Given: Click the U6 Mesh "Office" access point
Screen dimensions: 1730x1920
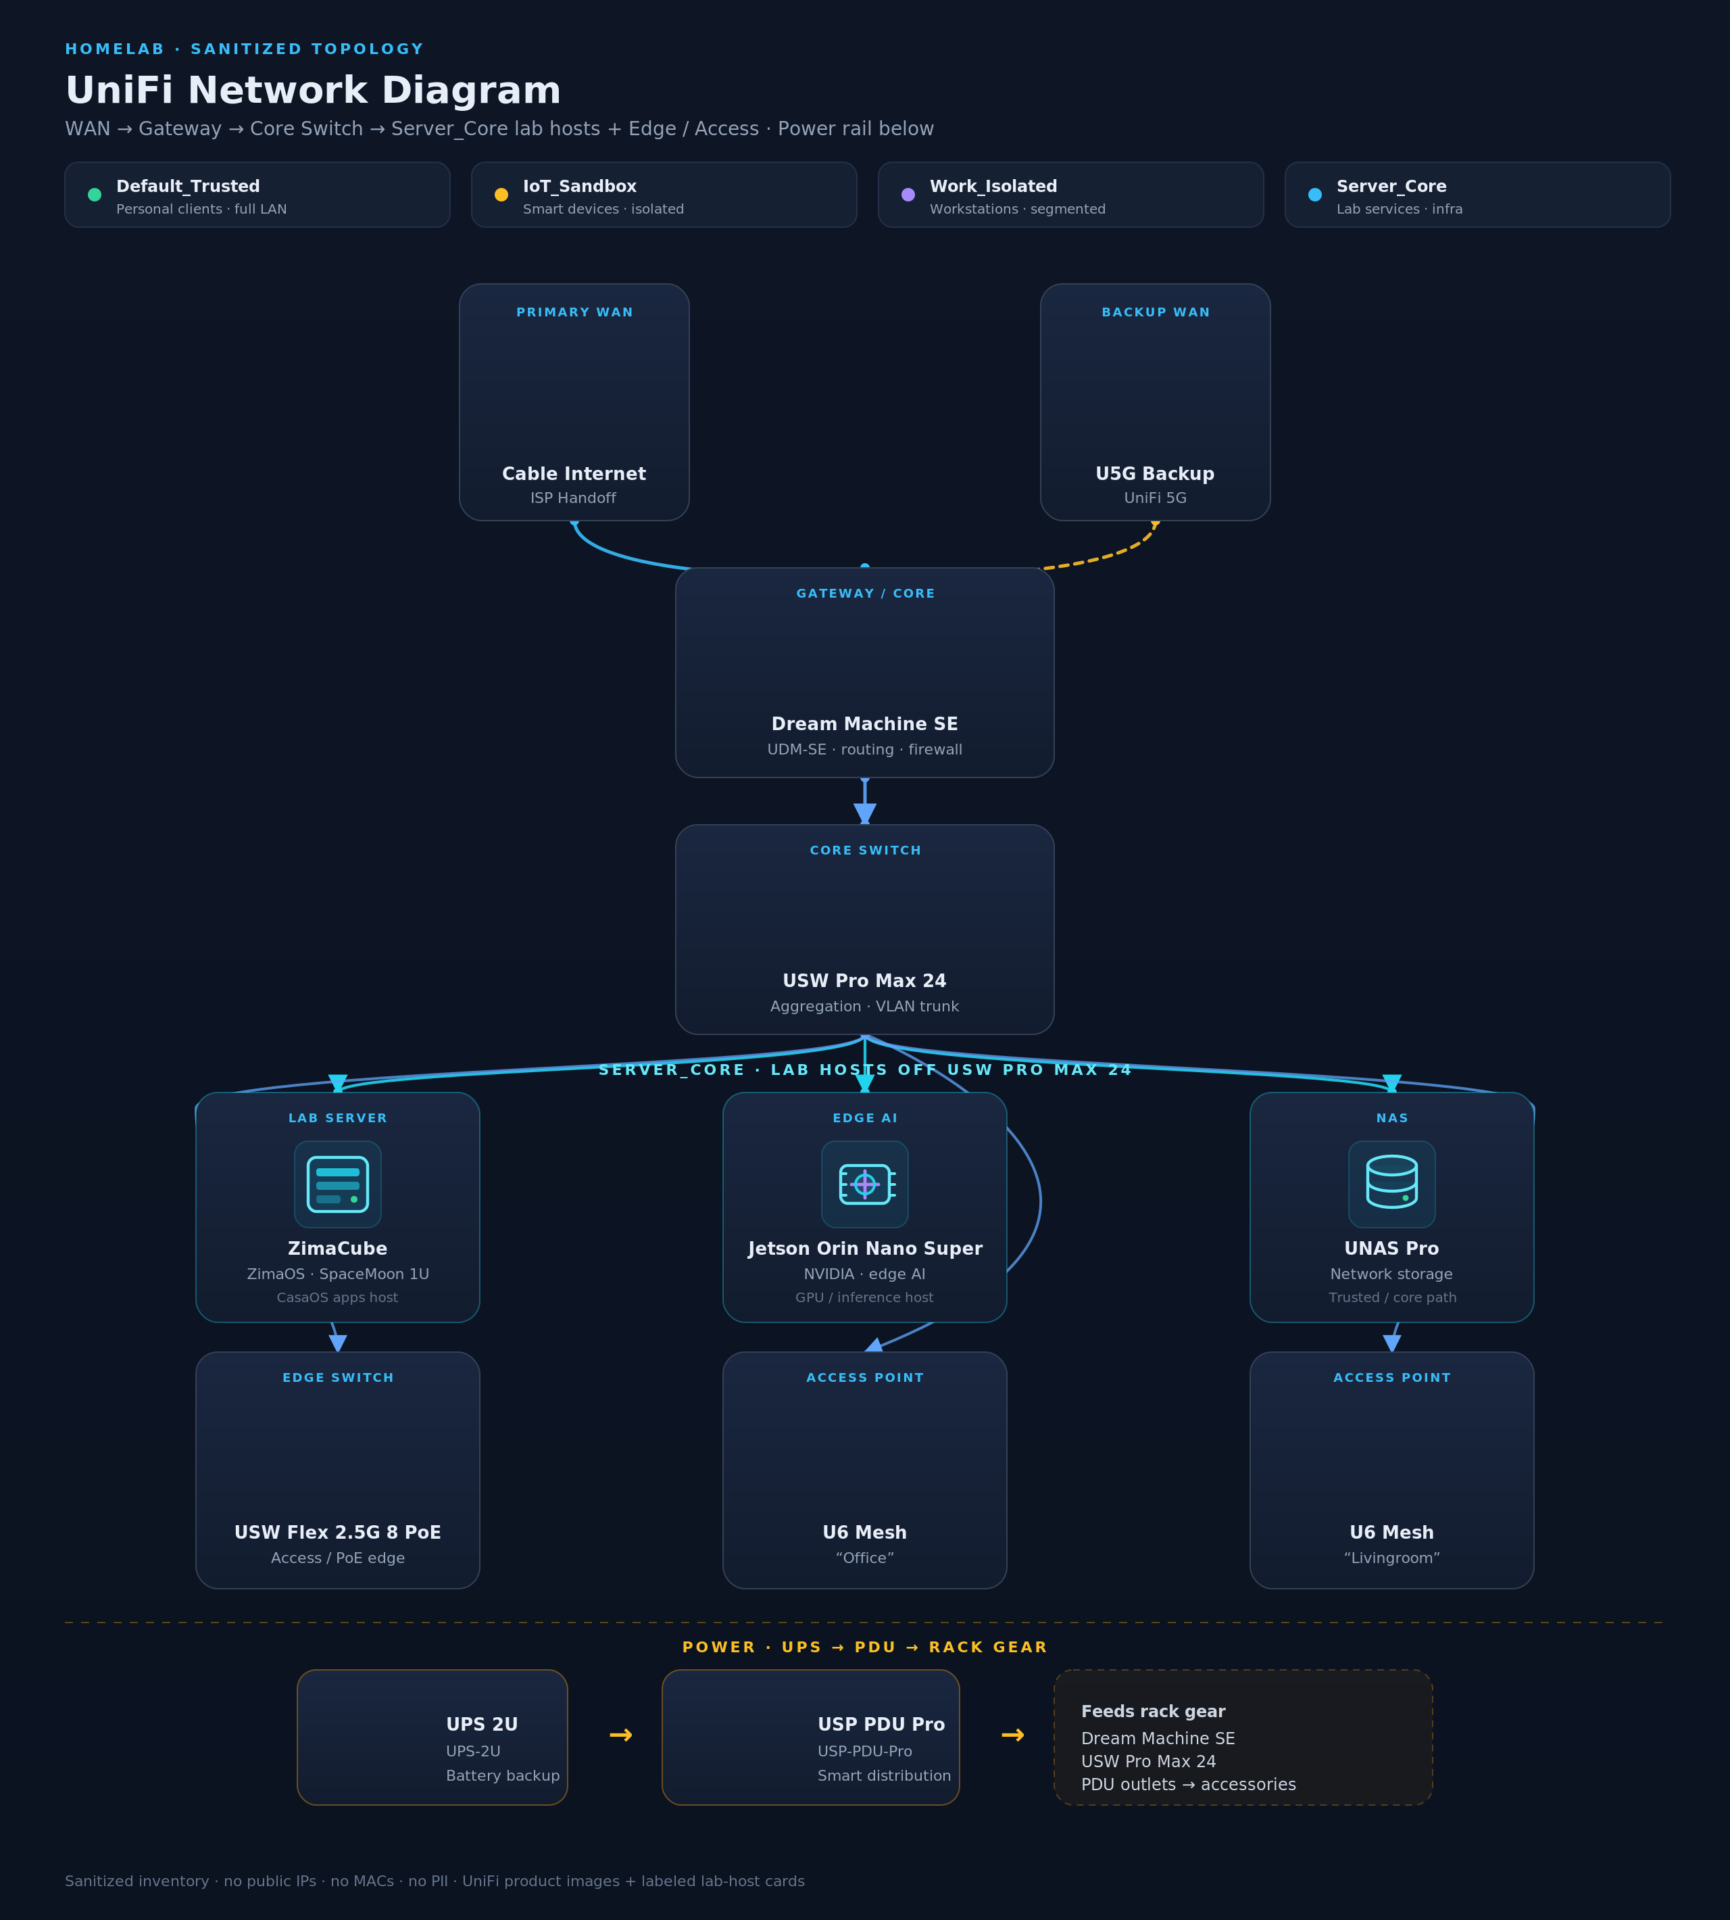Looking at the screenshot, I should pyautogui.click(x=864, y=1470).
